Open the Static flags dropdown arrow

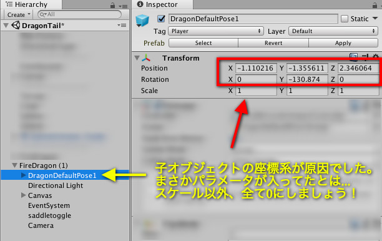click(x=375, y=18)
